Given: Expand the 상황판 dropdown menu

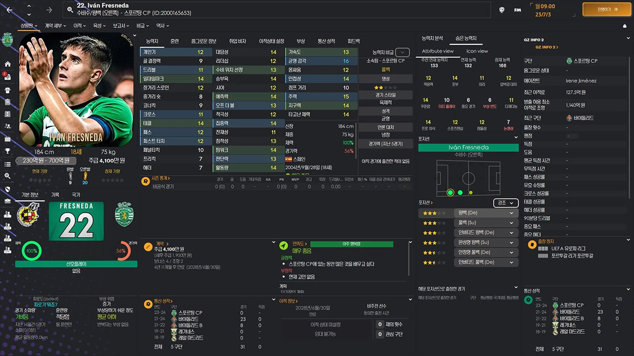Looking at the screenshot, I should click(x=30, y=25).
